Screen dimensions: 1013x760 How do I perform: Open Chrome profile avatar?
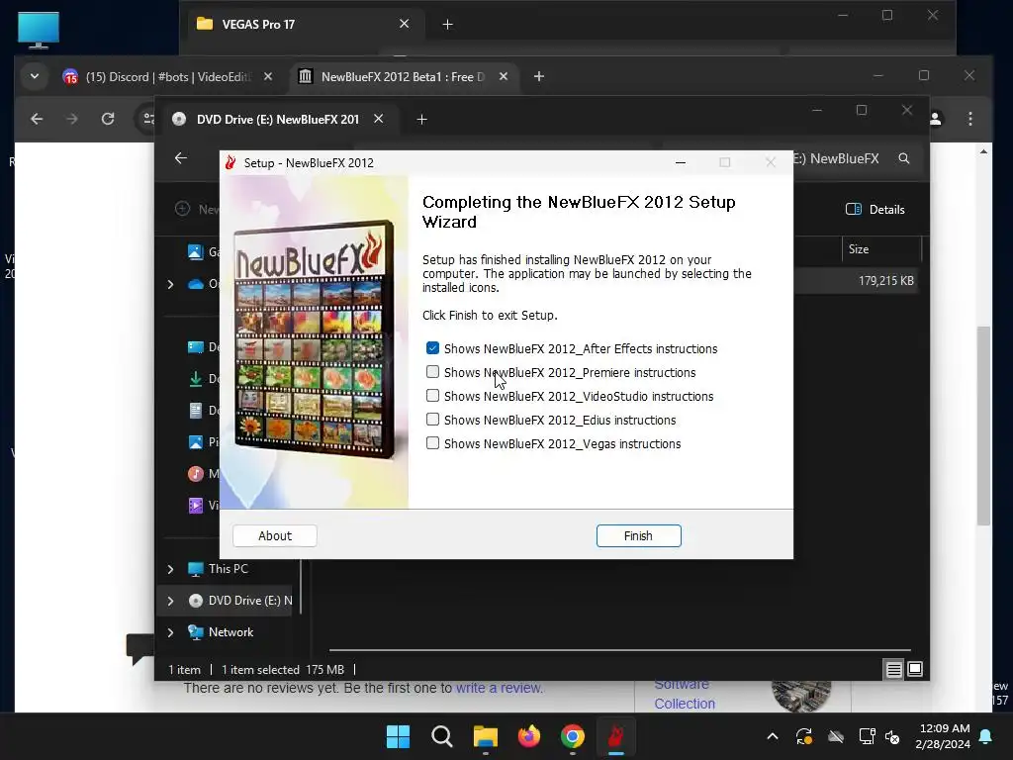[936, 119]
